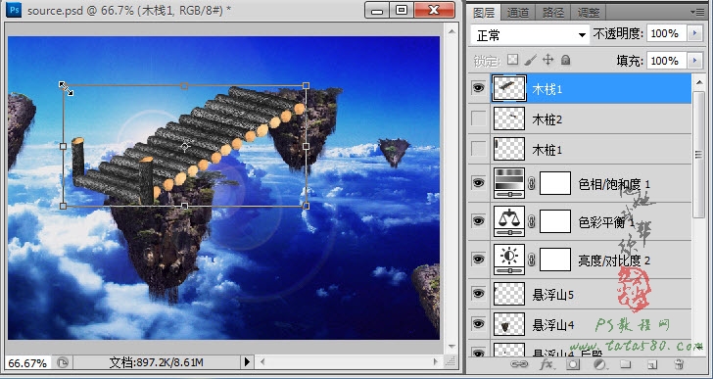
Task: Click canvas vertical scrollbar up arrow
Action: [x=452, y=31]
